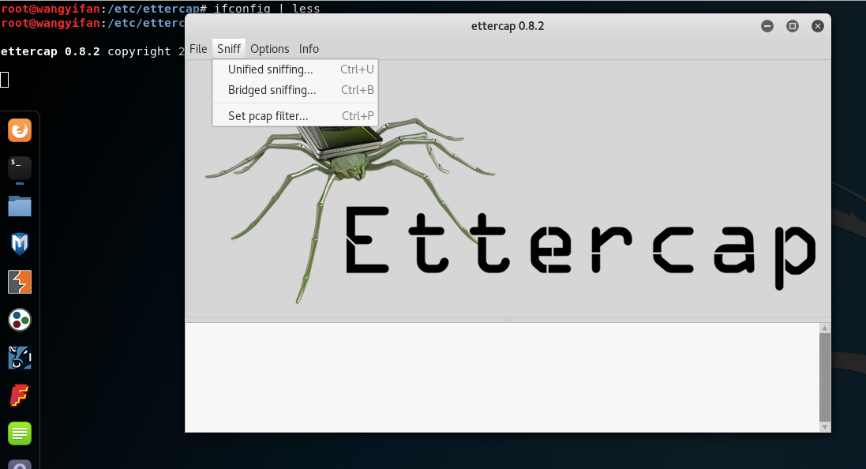Screen dimensions: 866x469
Task: Open Firefox from the dock
Action: tap(20, 129)
